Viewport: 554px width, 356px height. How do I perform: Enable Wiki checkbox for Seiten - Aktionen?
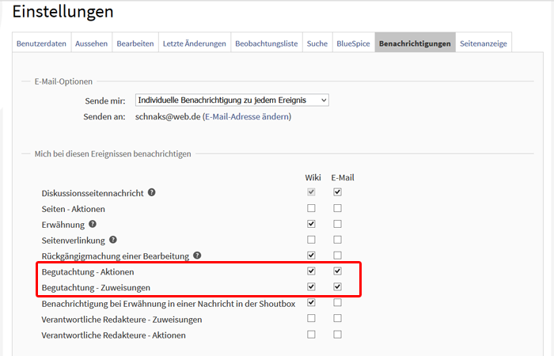click(311, 208)
